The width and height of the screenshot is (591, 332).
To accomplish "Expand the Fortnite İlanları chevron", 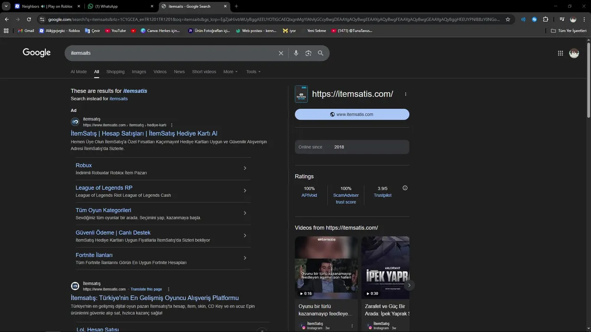I will (245, 258).
